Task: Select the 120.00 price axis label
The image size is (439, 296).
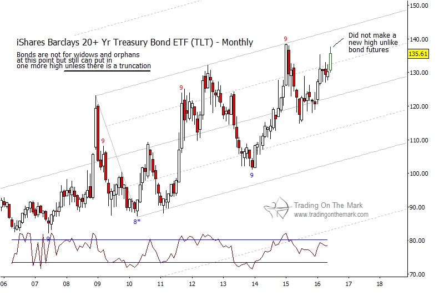Action: coord(419,106)
